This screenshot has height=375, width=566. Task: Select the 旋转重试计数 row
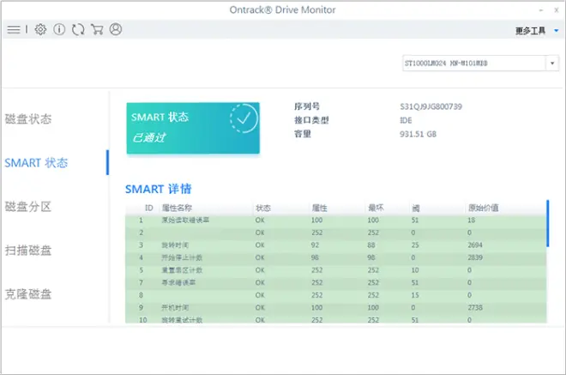[x=335, y=319]
